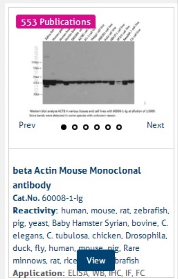The image size is (178, 279).
Task: Select the sixth carousel dot
Action: tap(119, 127)
